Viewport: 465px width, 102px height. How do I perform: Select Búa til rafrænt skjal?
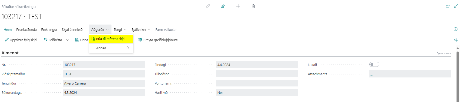[x=111, y=39]
